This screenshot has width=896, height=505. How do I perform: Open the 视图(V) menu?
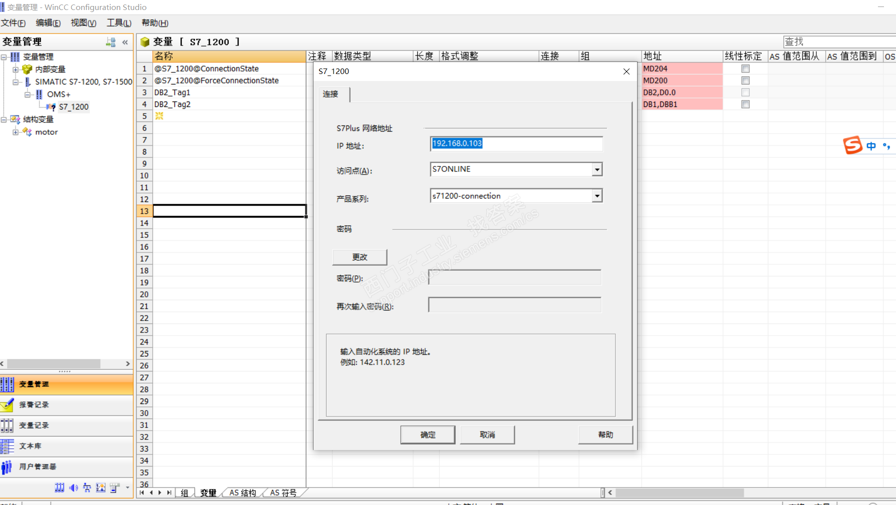(x=83, y=23)
